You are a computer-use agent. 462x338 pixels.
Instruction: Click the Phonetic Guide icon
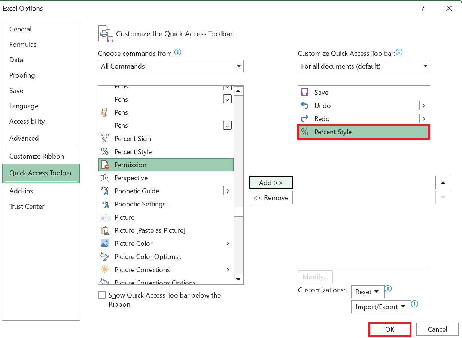click(x=105, y=191)
